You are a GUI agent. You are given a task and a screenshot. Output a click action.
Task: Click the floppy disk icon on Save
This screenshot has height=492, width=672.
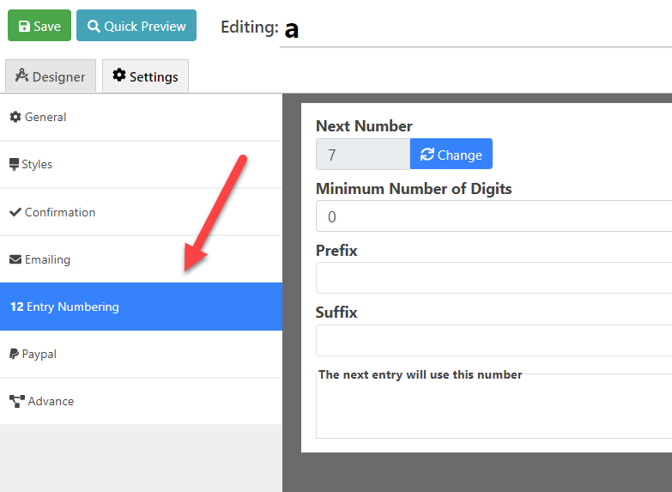23,27
